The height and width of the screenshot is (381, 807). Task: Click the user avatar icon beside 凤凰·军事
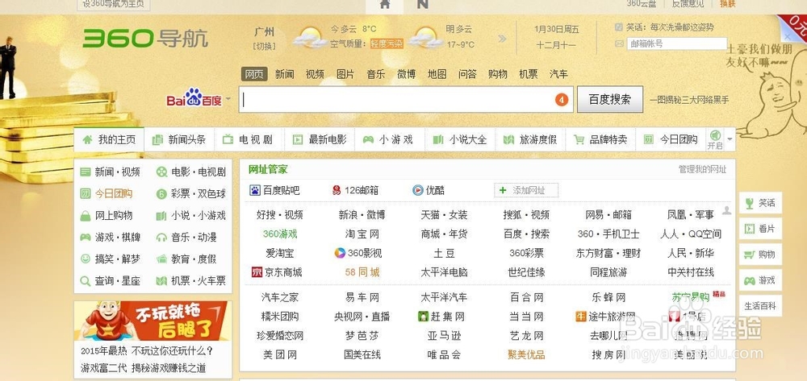[727, 210]
